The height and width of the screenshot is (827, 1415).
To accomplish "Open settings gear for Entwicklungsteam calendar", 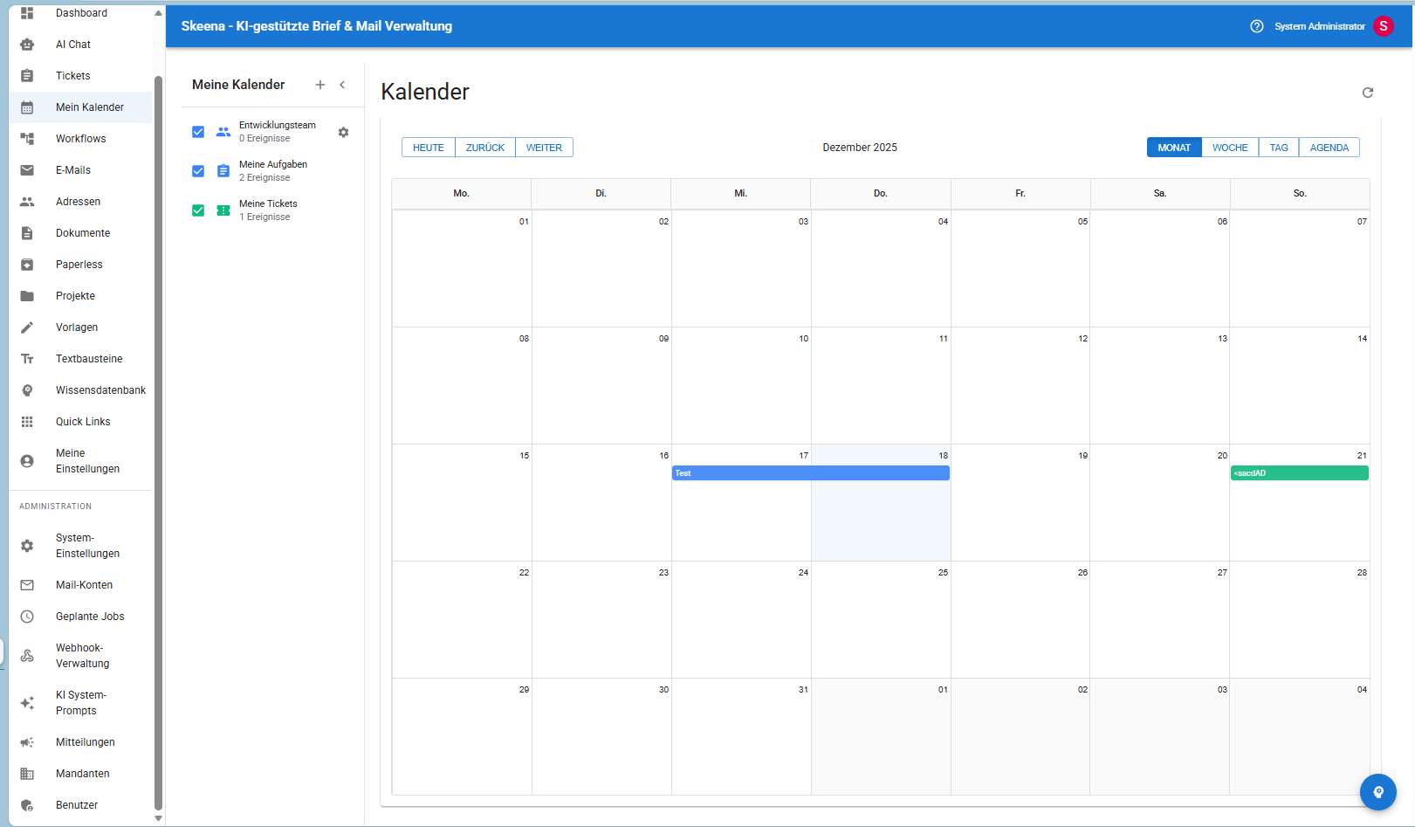I will coord(344,132).
